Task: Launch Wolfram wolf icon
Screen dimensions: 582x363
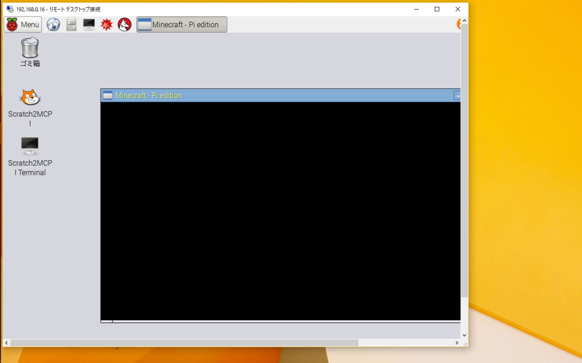Action: [124, 24]
